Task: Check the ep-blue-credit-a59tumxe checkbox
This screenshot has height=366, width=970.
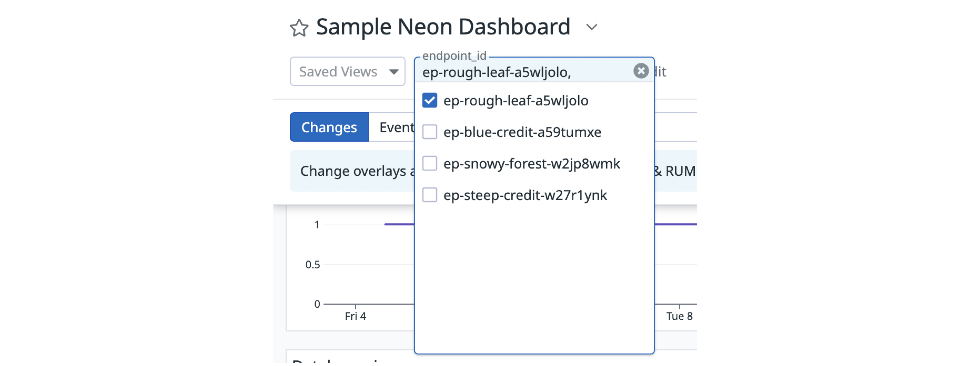Action: click(429, 132)
